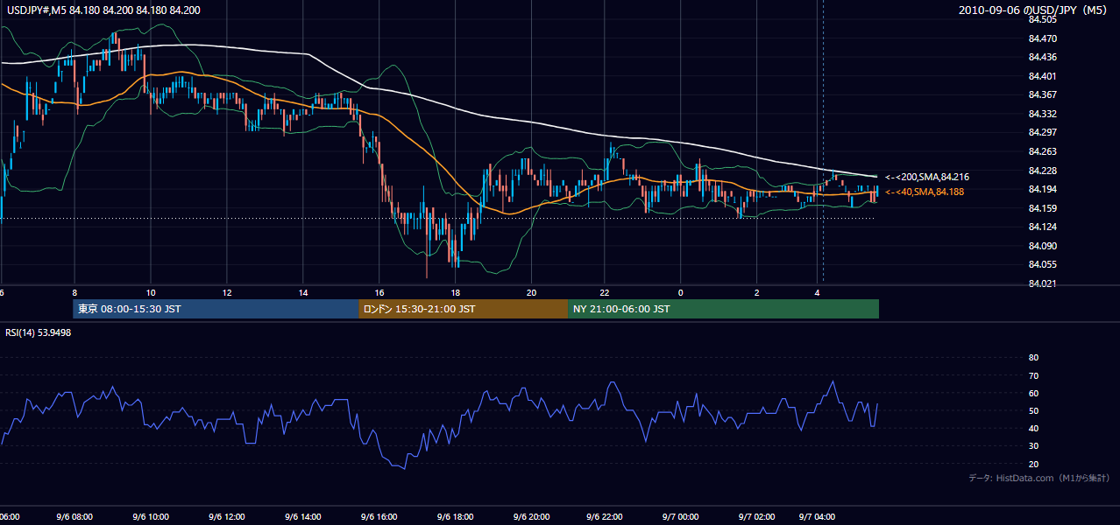Select the 東京 08:00-15:30 JST session bar

click(x=216, y=309)
